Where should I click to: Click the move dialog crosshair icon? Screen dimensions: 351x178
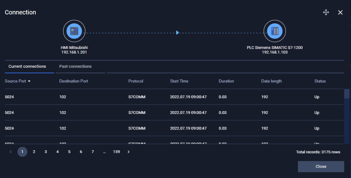(x=326, y=12)
